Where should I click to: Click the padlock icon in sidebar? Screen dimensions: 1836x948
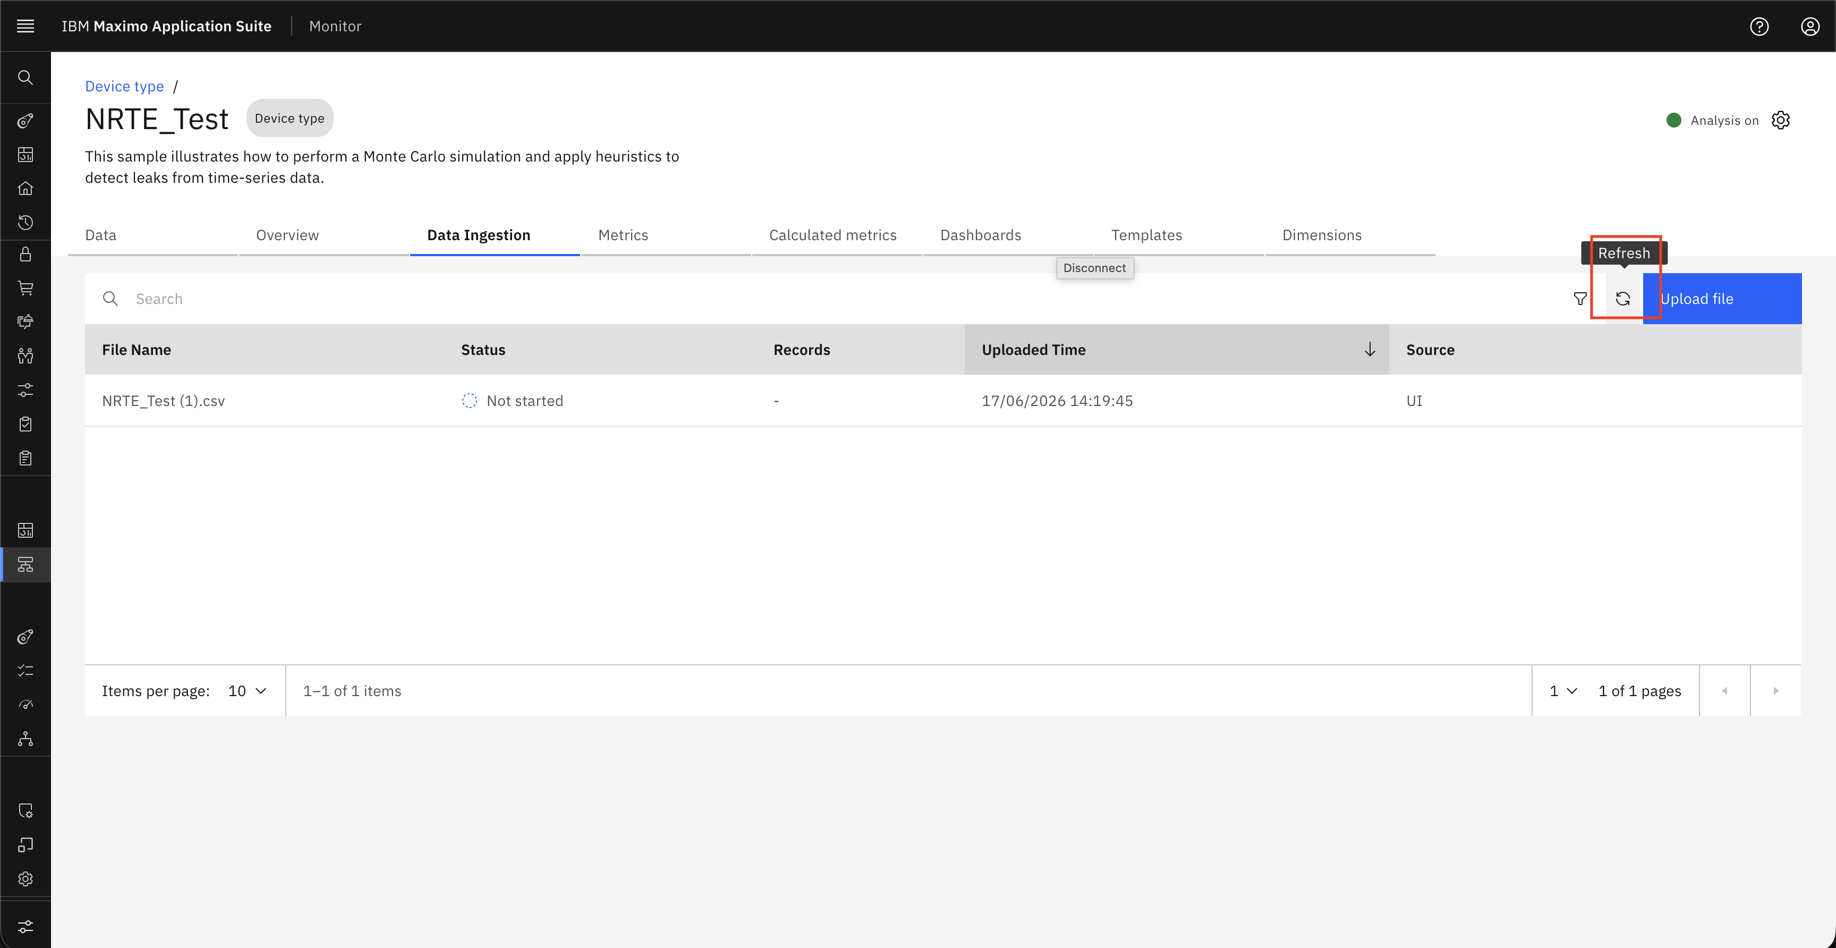pos(25,255)
